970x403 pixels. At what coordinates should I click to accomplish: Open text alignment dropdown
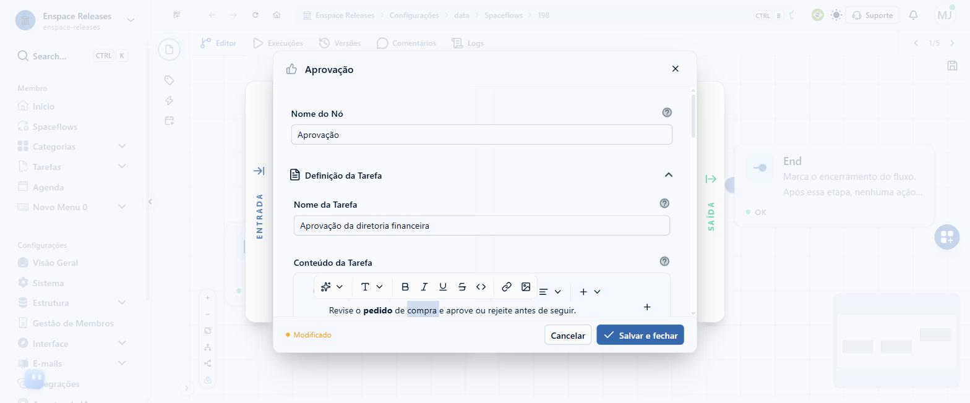[x=550, y=292]
